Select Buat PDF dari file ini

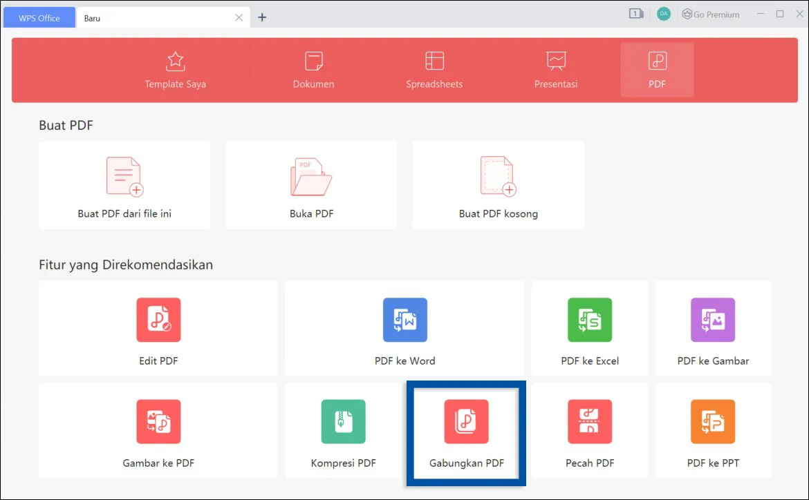coord(124,184)
